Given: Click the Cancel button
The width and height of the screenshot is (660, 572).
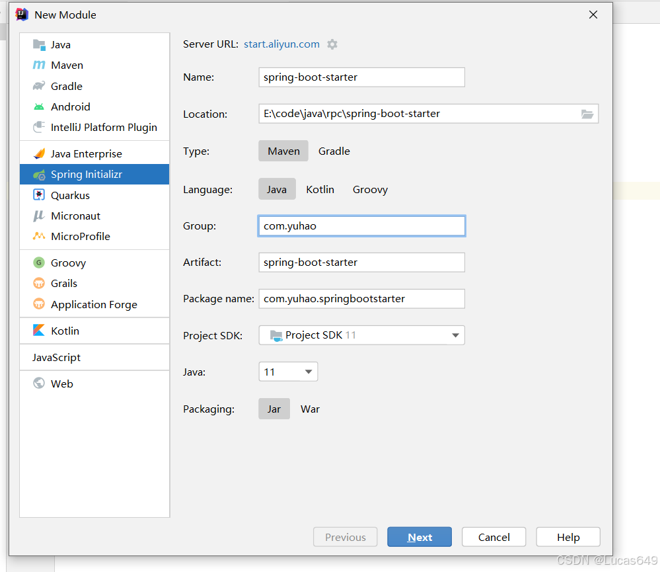Looking at the screenshot, I should [x=494, y=537].
